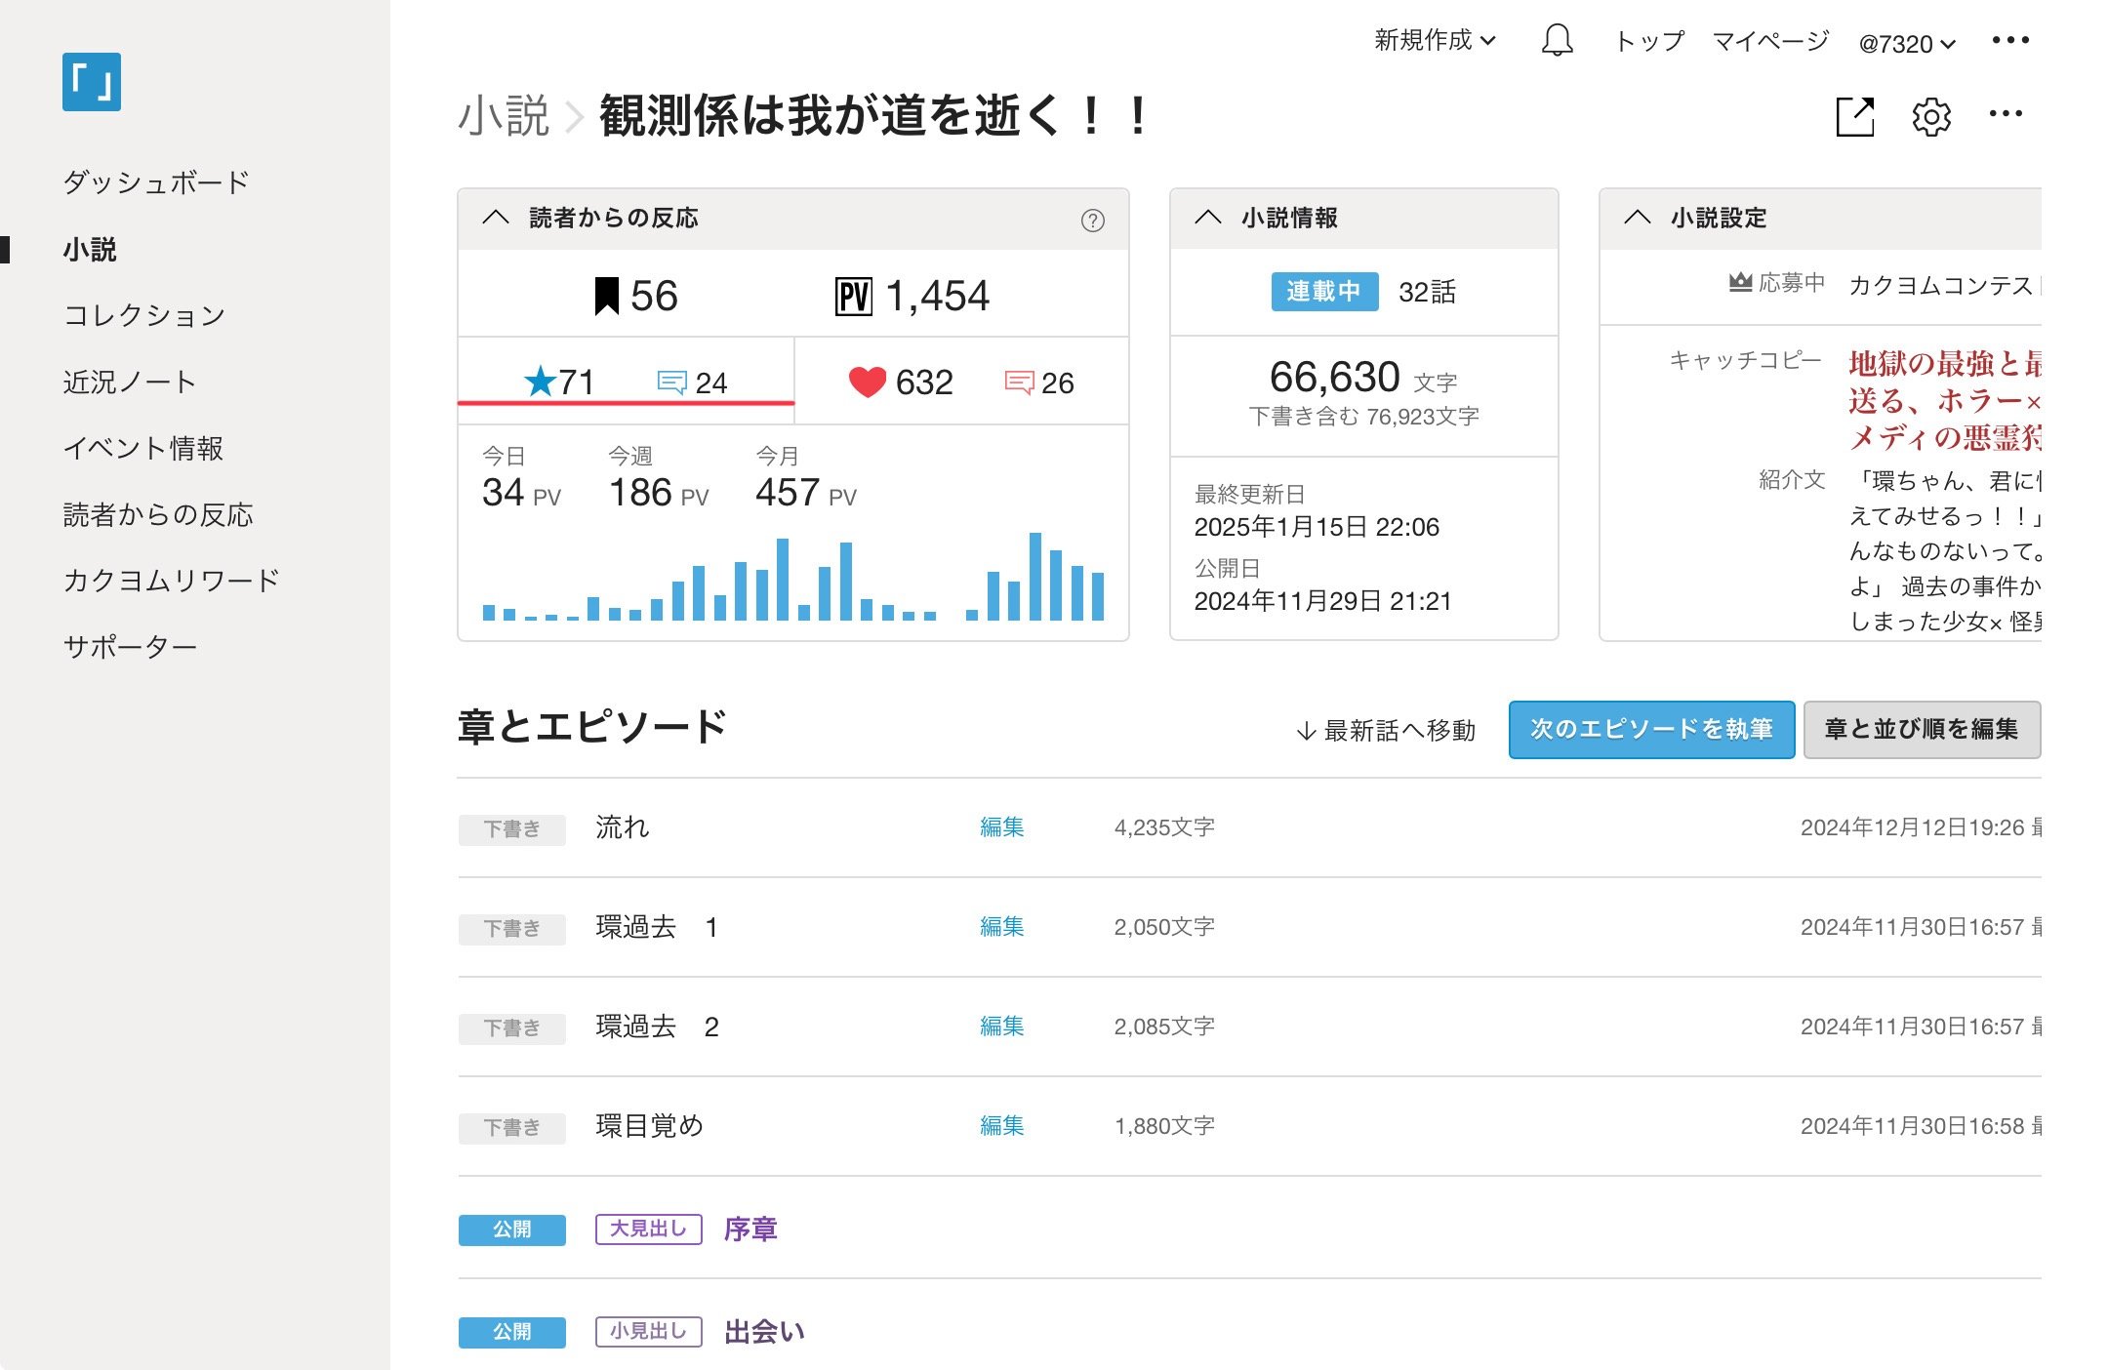This screenshot has height=1370, width=2108.
Task: Collapse the 小説情報 panel
Action: (1208, 218)
